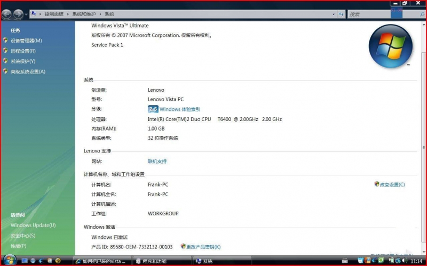Click shield icon beside 高级系统设置
The image size is (427, 266).
click(5, 71)
